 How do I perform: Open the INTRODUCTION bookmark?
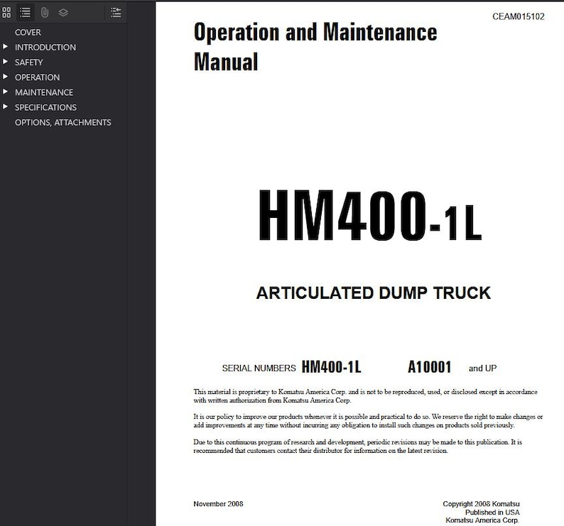tap(45, 48)
